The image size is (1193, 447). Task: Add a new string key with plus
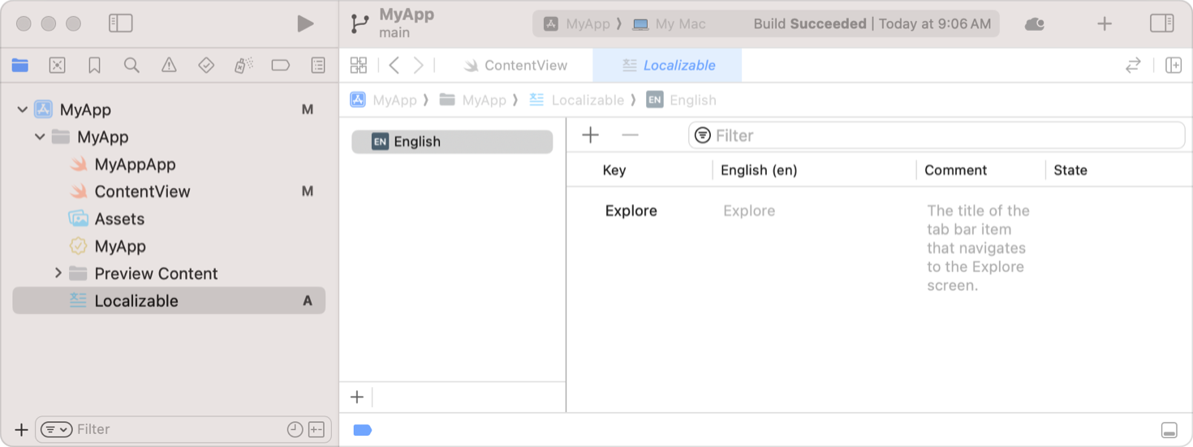coord(591,135)
